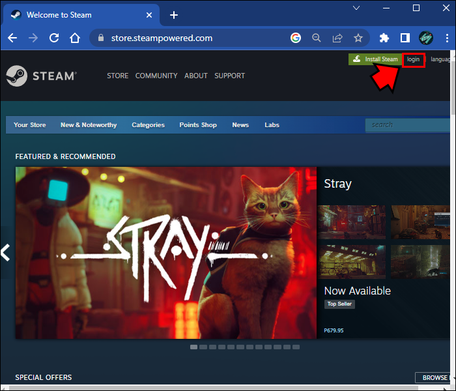
Task: Open the first Stray screenshot thumbnail
Action: [x=352, y=222]
